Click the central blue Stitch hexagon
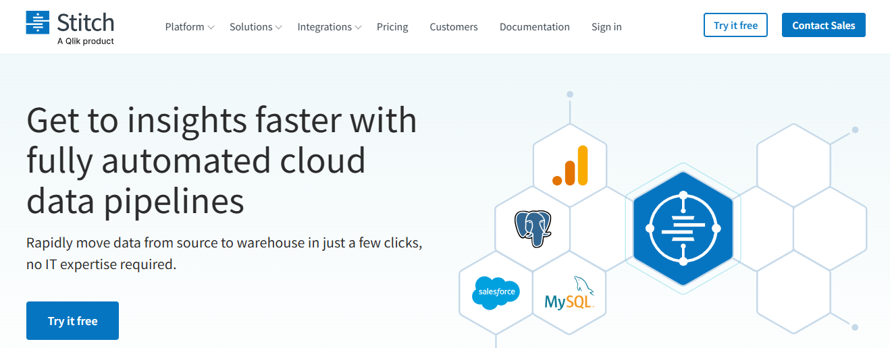 tap(683, 228)
